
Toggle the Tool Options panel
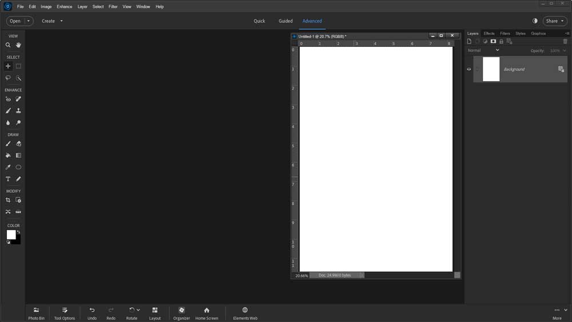[65, 313]
